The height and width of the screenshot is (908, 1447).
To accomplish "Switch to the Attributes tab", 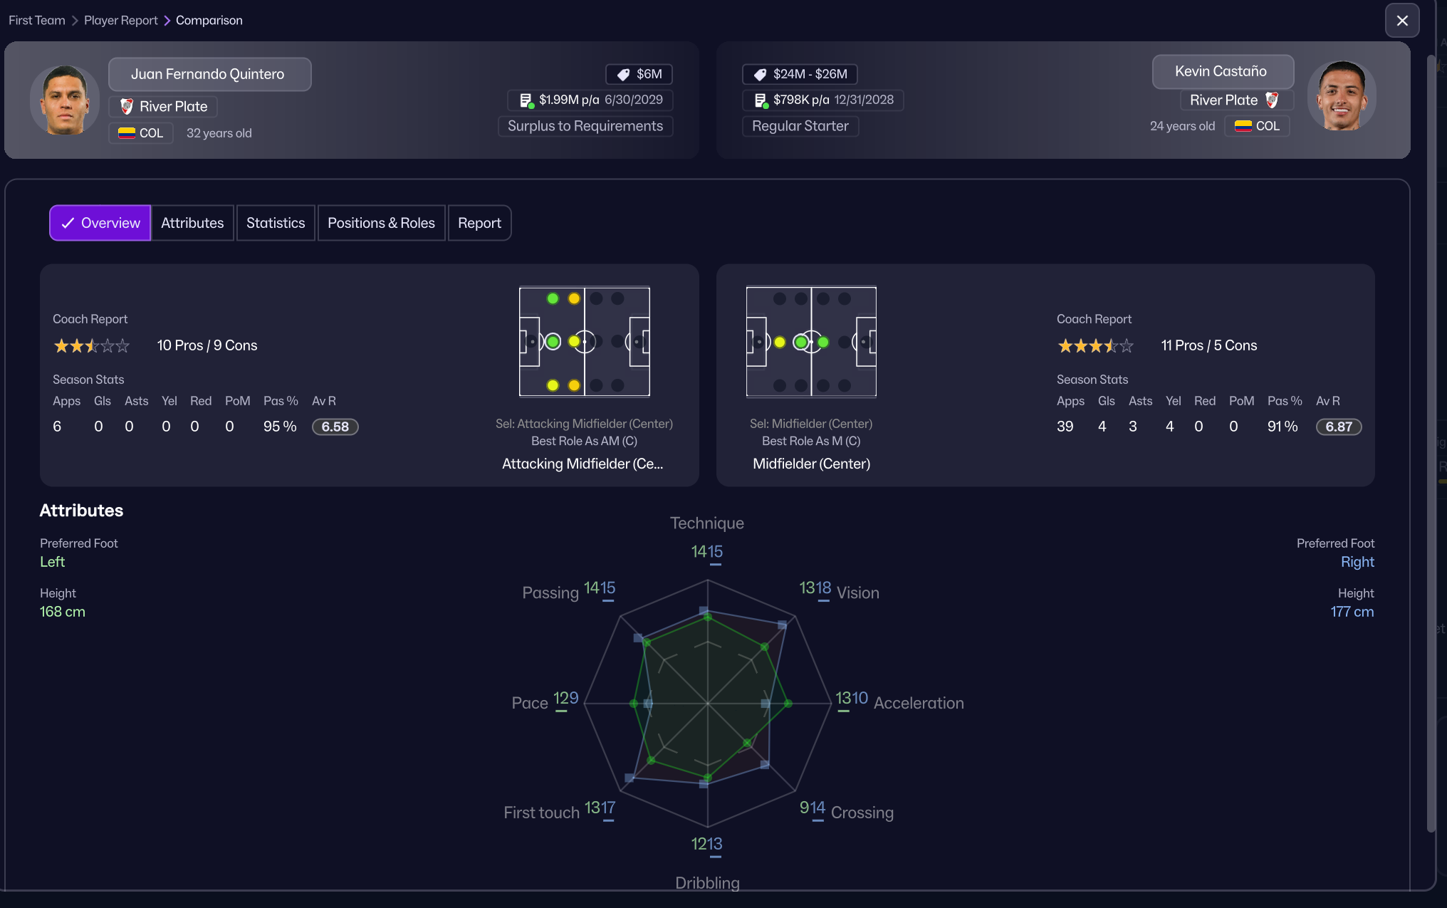I will [x=192, y=223].
